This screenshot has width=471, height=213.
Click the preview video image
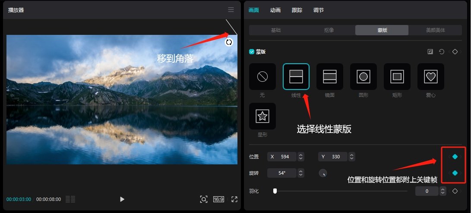[x=122, y=99]
